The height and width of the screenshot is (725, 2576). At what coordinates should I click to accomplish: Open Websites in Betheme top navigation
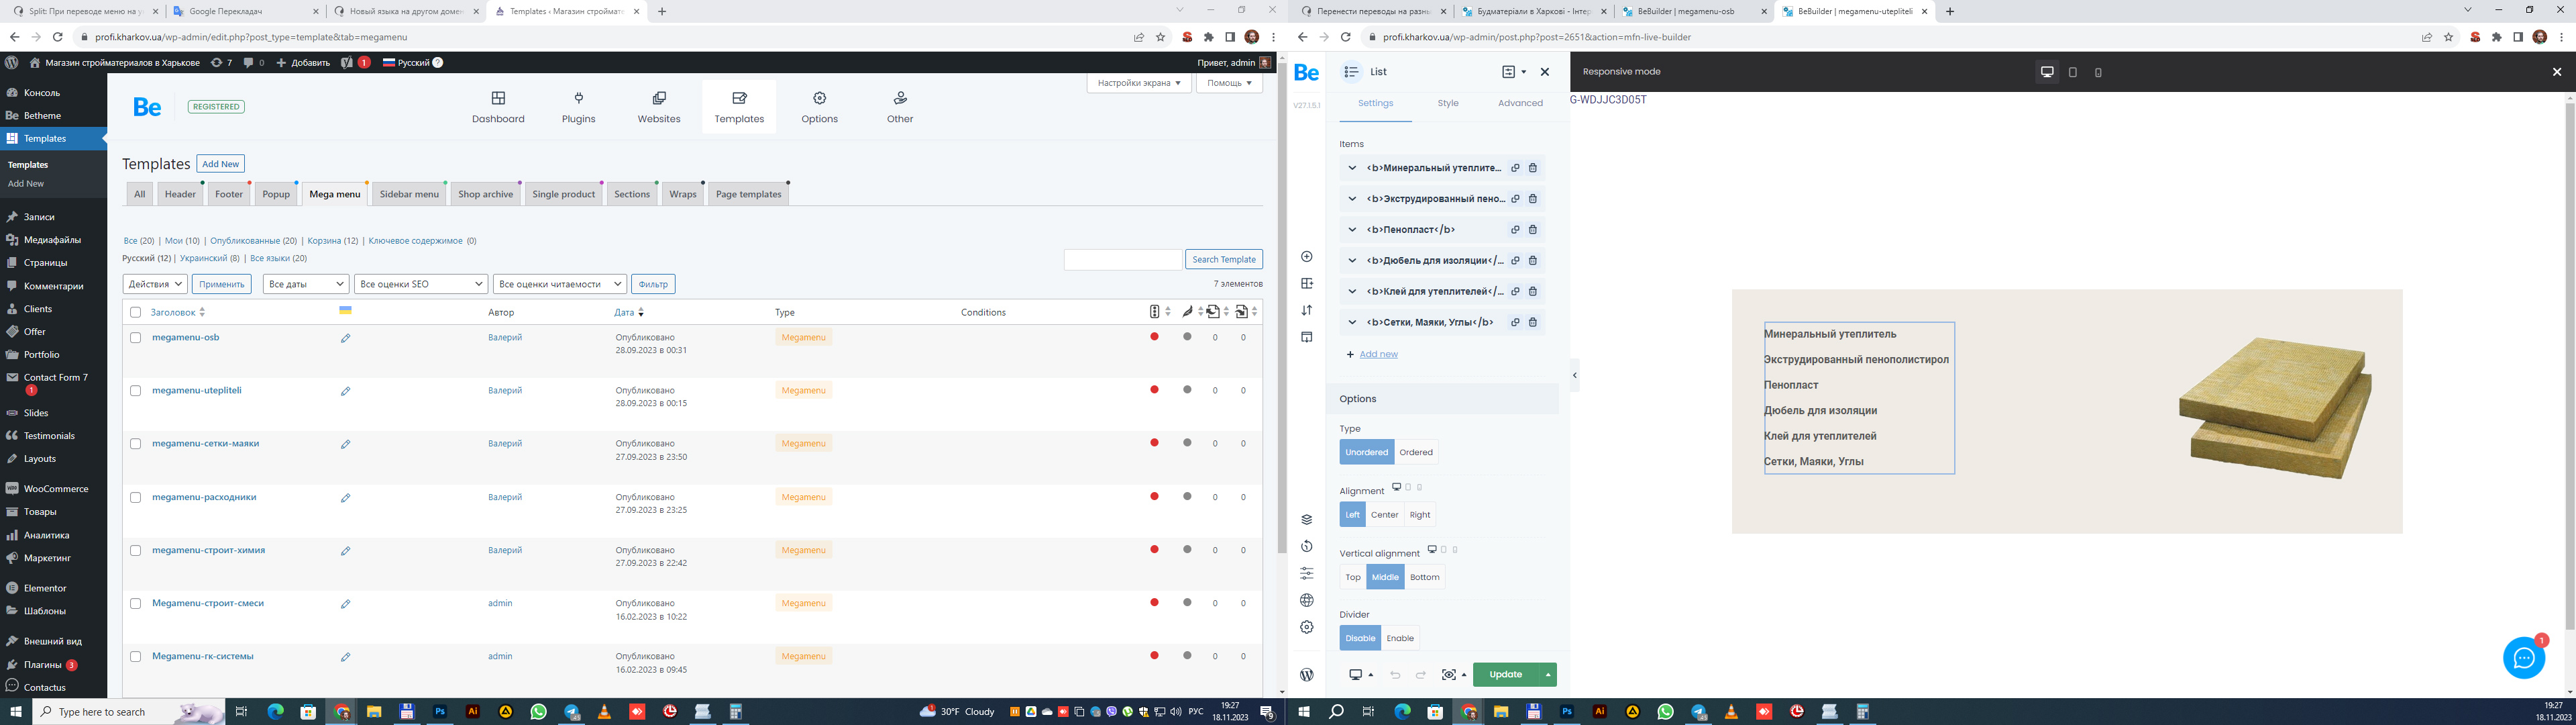click(659, 106)
